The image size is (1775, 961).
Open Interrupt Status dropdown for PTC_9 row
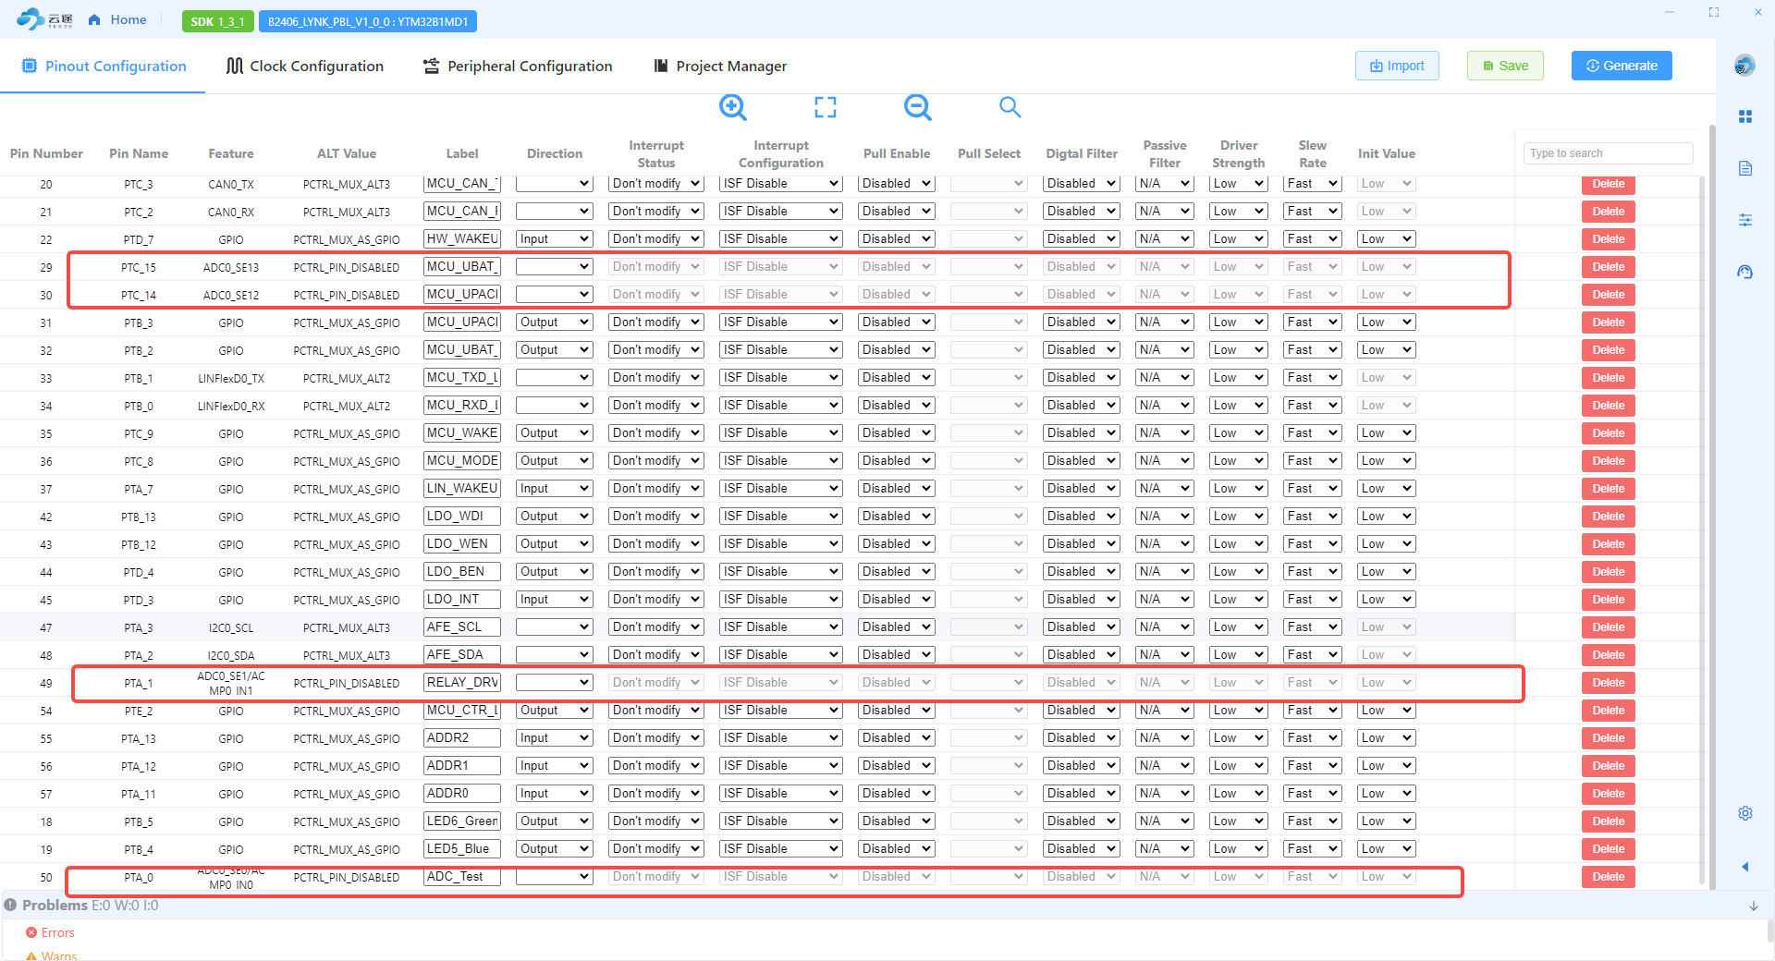click(x=655, y=433)
